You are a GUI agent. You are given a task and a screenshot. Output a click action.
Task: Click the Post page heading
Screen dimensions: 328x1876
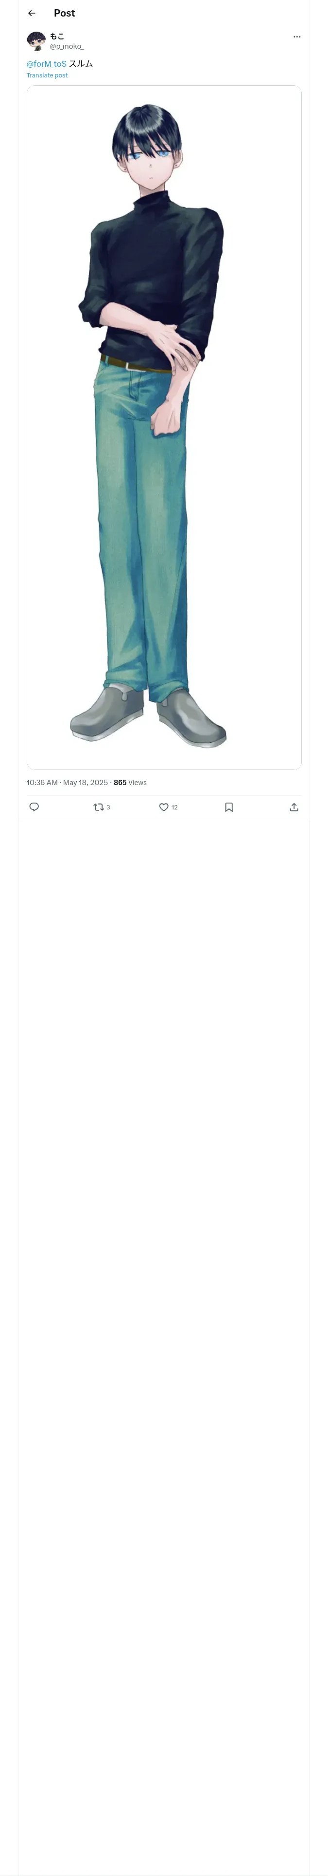point(64,13)
